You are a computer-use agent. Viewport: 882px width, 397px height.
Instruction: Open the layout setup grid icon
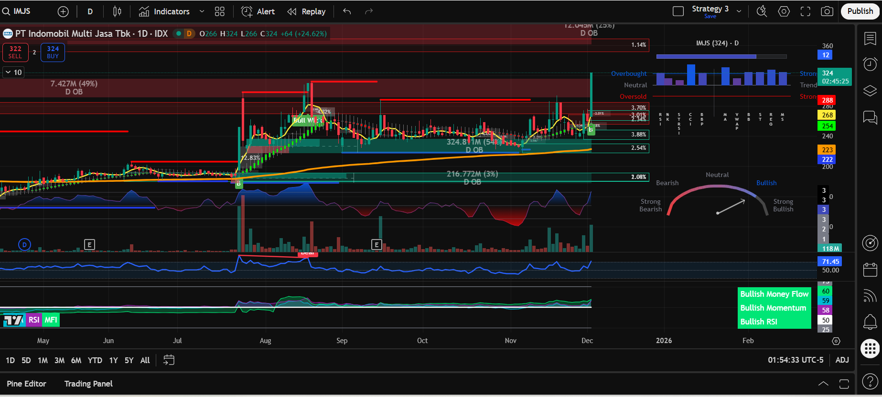[220, 11]
